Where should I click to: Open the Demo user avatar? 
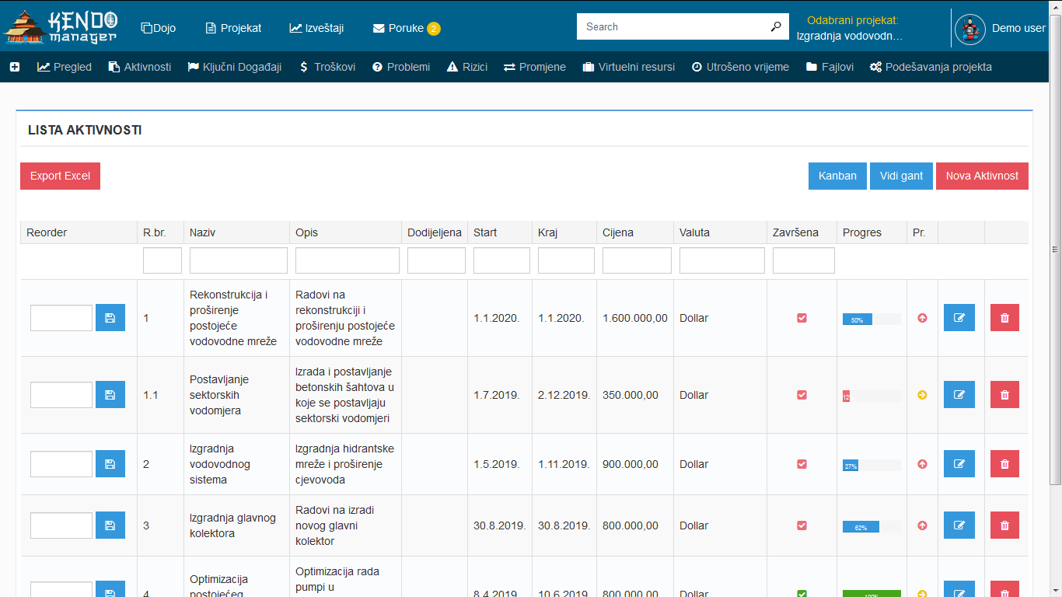970,29
